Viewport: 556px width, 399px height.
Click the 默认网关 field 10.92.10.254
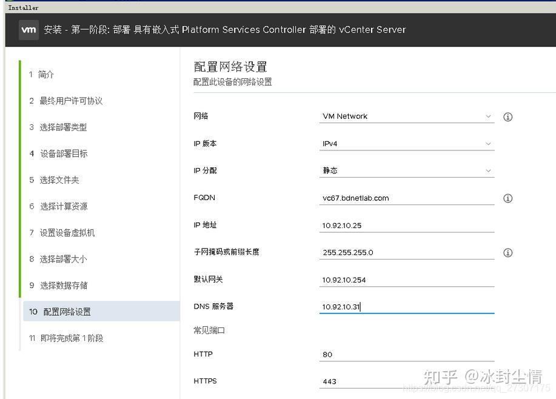click(x=407, y=280)
